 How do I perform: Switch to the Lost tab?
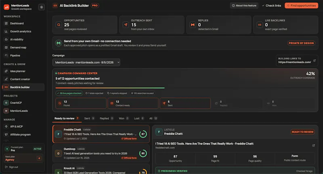tap(139, 118)
